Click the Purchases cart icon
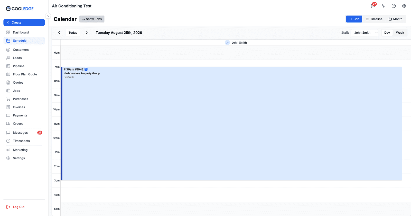Screen dimensions: 411x216 click(8, 99)
